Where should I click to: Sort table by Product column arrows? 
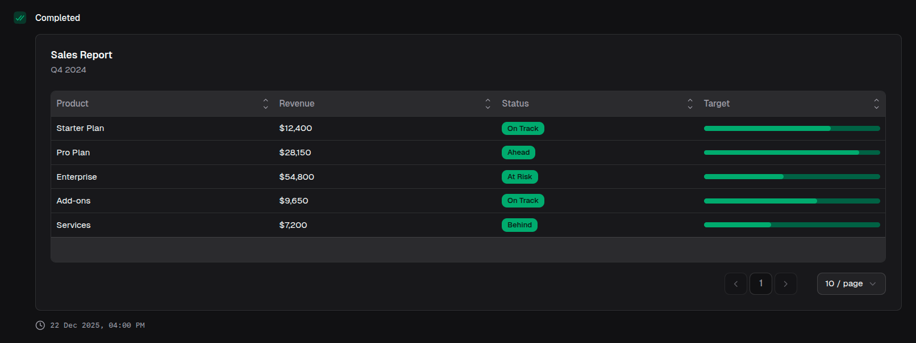265,104
